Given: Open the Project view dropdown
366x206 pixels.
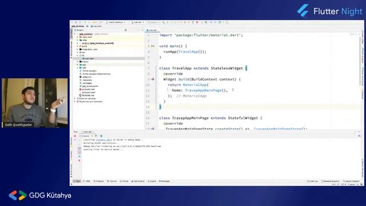Looking at the screenshot, I should coord(79,30).
